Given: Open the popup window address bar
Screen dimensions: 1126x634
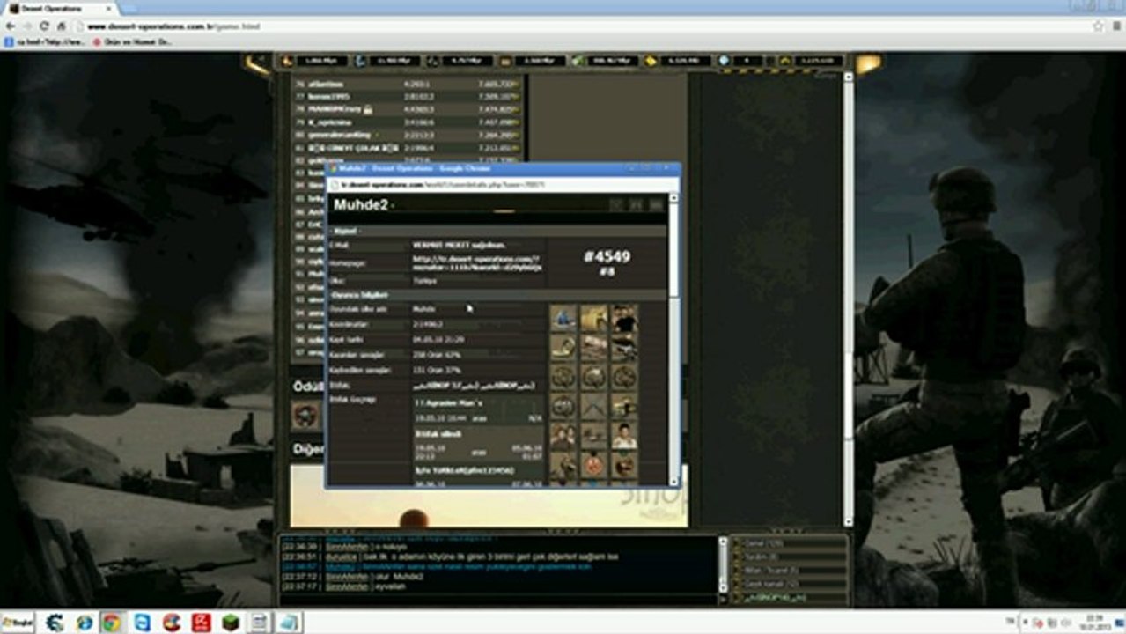Looking at the screenshot, I should [x=502, y=185].
